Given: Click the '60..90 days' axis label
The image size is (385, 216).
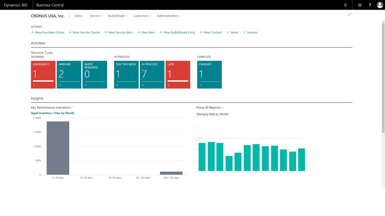Looking at the screenshot, I should 115,178.
